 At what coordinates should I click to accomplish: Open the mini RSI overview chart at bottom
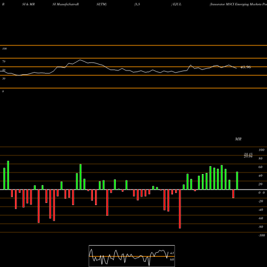(x=132, y=256)
